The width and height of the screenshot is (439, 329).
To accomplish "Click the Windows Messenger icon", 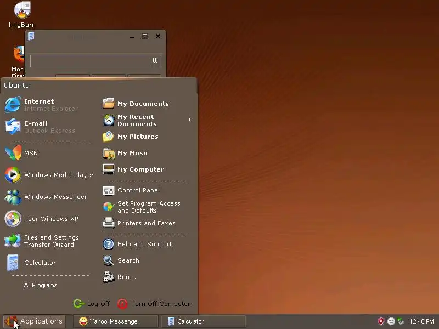I will click(x=13, y=197).
